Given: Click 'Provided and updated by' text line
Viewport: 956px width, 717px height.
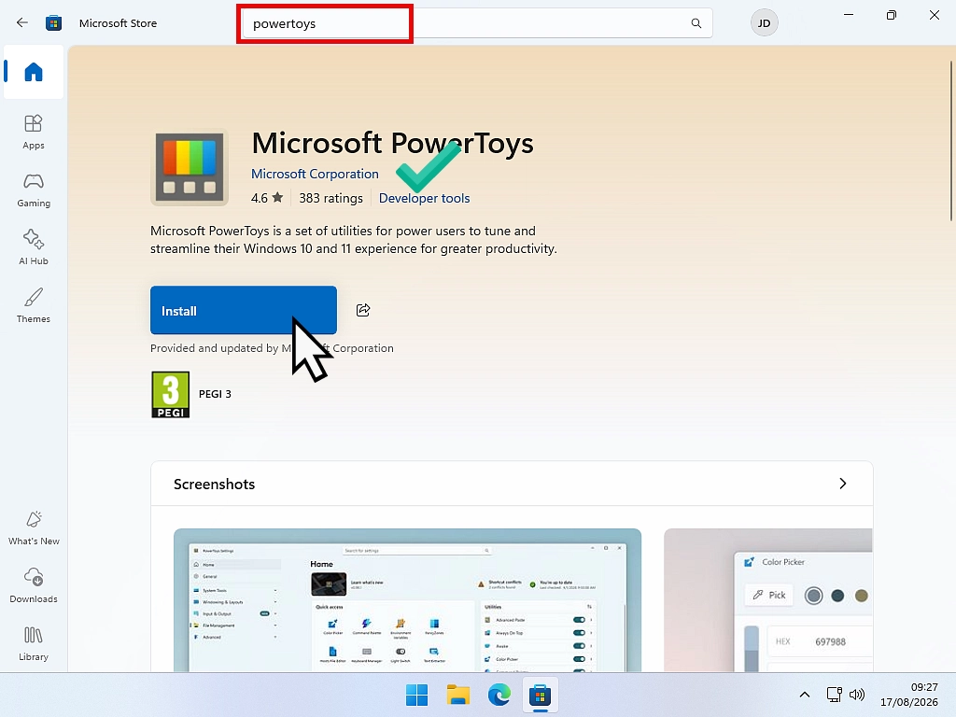Looking at the screenshot, I should [272, 348].
